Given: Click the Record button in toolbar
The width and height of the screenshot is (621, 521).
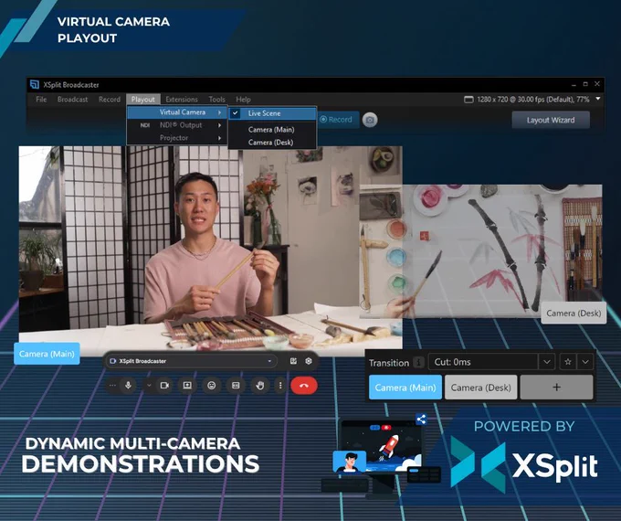Looking at the screenshot, I should (337, 120).
